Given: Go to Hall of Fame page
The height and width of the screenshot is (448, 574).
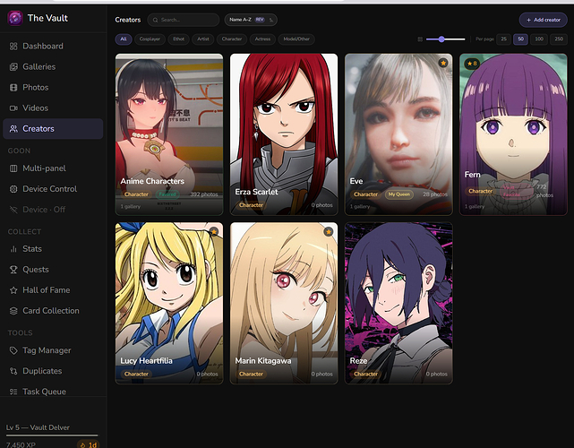Looking at the screenshot, I should pyautogui.click(x=53, y=290).
